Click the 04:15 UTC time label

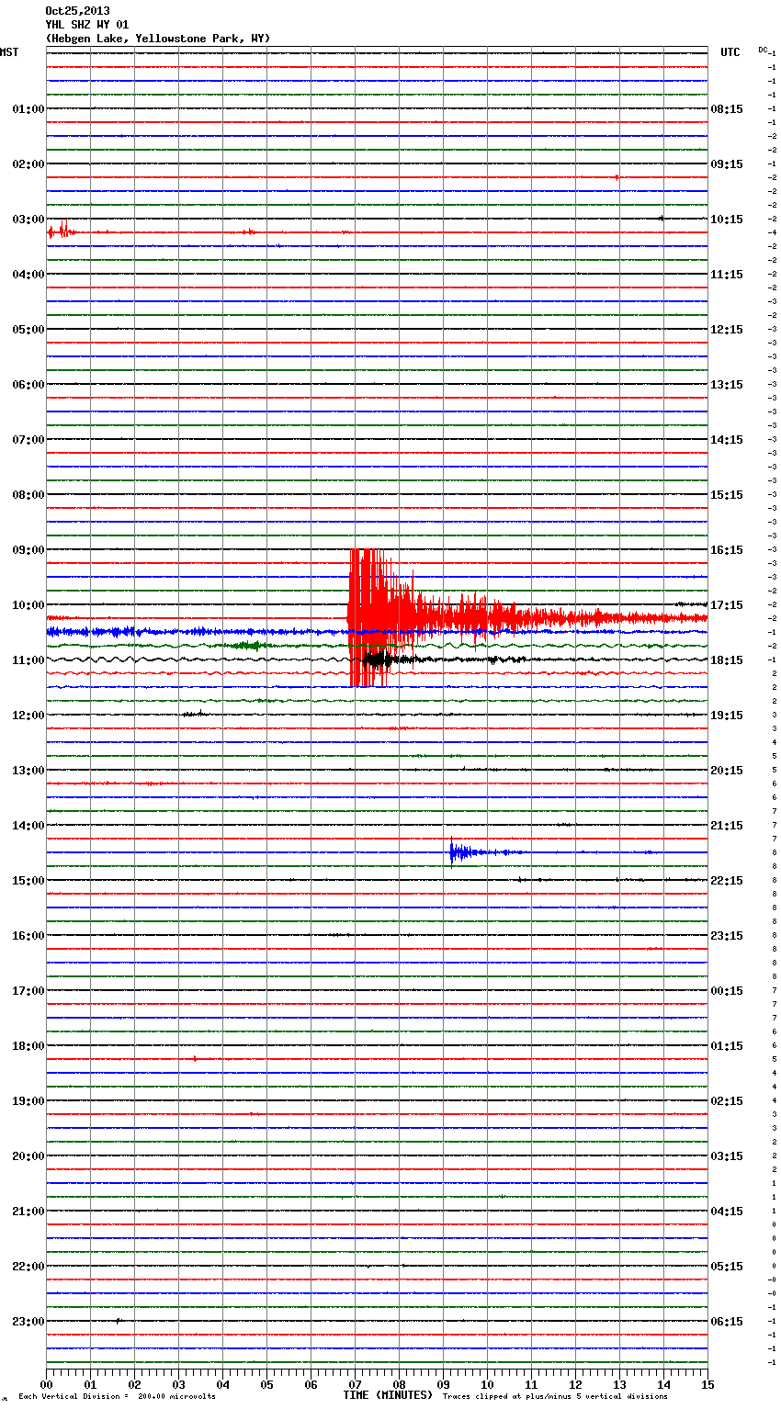tap(727, 1212)
